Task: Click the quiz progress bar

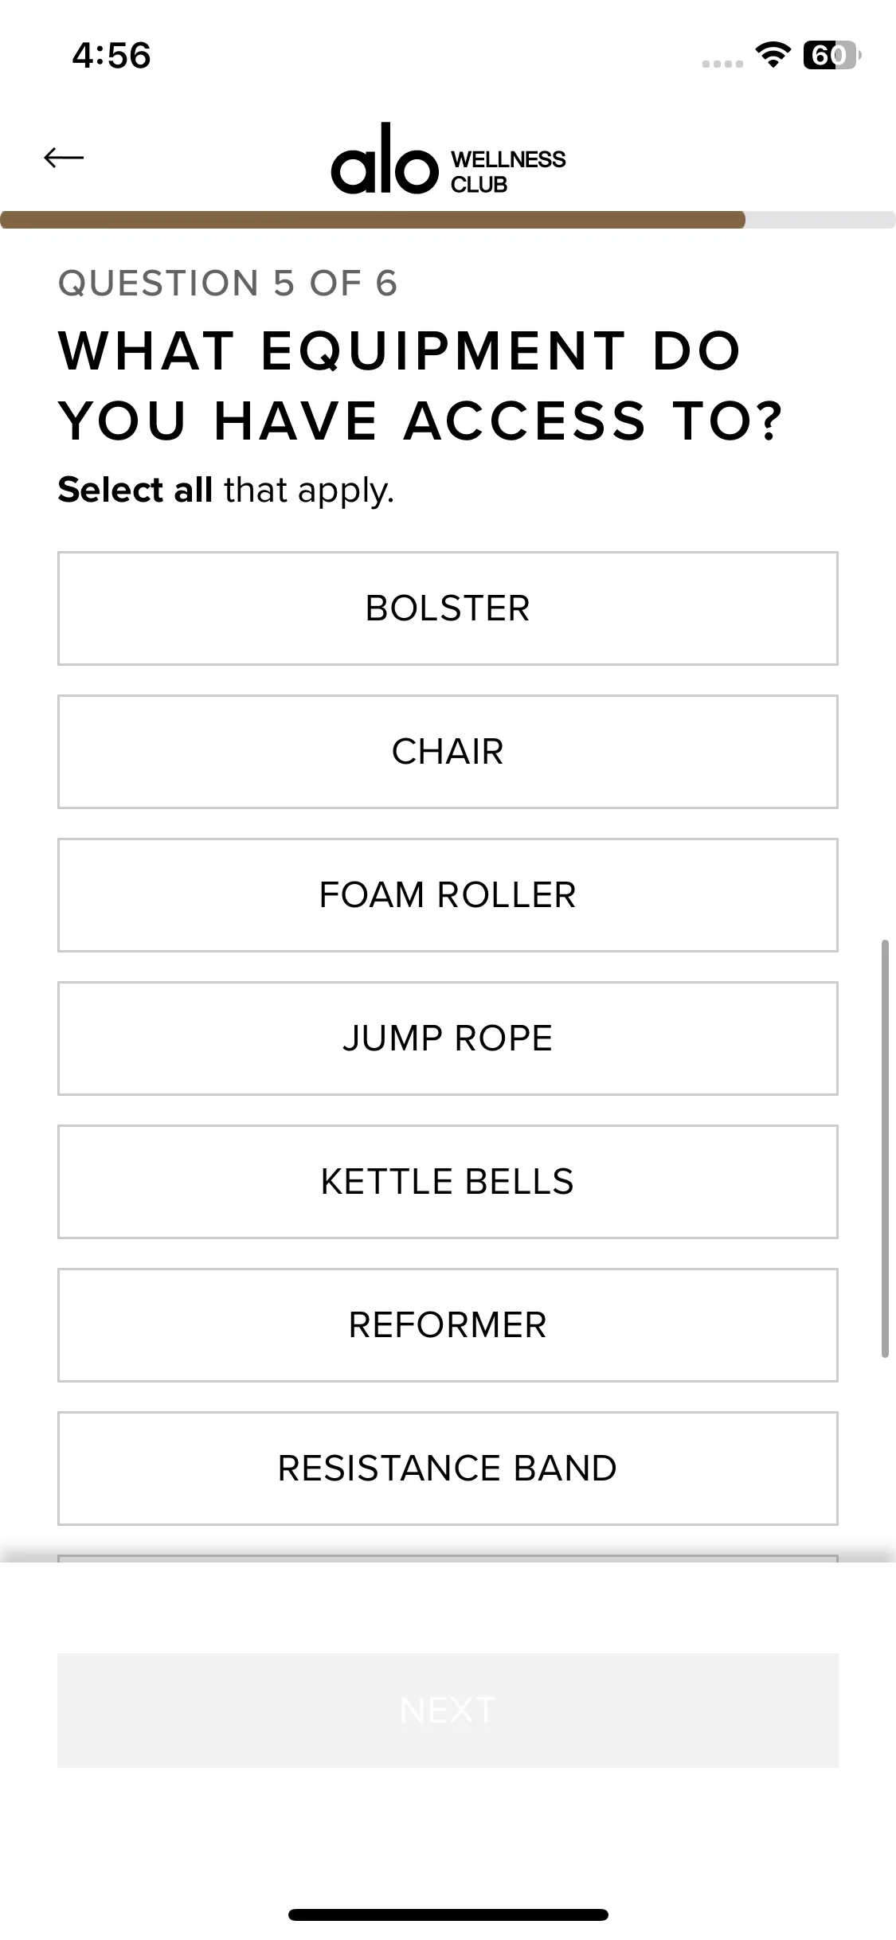Action: (x=448, y=220)
